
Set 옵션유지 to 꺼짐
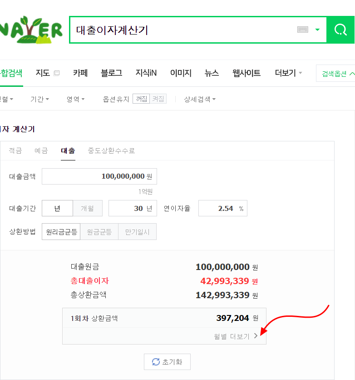[x=141, y=99]
